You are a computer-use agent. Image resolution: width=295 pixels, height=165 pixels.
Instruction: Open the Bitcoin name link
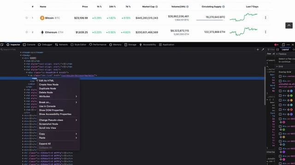pos(49,18)
